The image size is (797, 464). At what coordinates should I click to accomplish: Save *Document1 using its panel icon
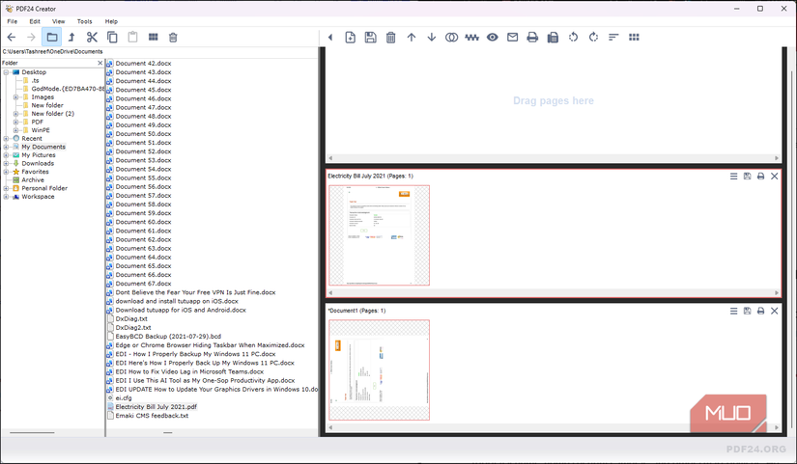tap(747, 311)
